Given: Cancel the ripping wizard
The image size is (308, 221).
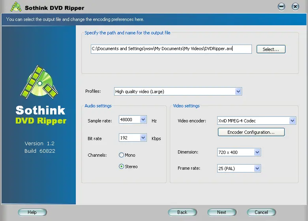Looking at the screenshot, I should click(261, 212).
